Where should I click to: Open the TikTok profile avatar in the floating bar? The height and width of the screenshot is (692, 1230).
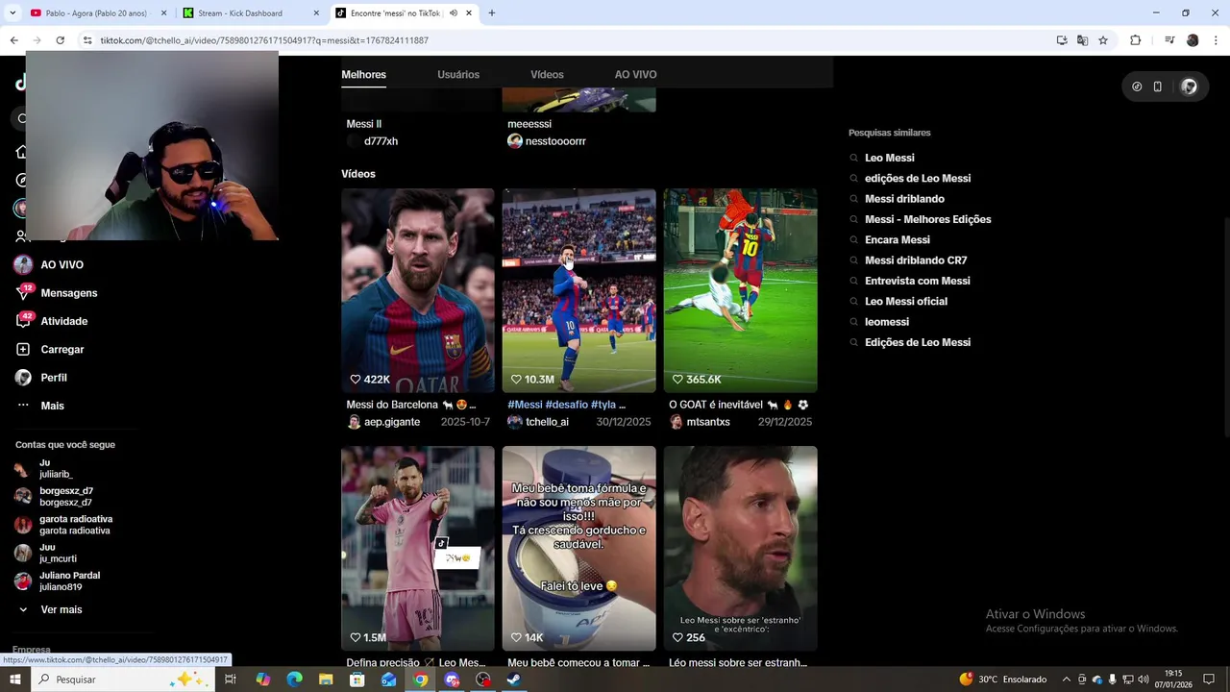(1189, 86)
